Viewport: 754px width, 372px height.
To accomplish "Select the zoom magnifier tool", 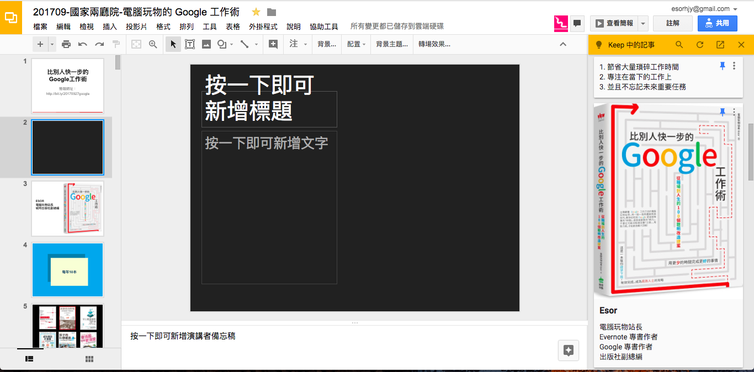I will click(153, 44).
